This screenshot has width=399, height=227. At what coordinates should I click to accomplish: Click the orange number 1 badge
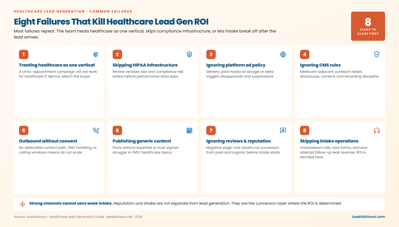[23, 55]
